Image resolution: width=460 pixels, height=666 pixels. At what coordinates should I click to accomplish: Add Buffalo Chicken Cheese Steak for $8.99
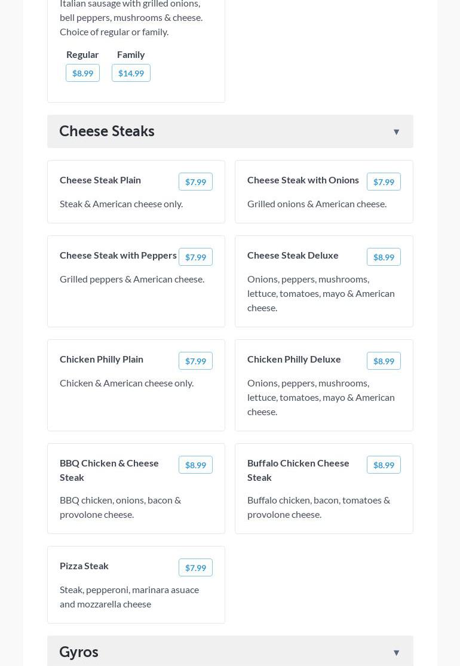(x=384, y=465)
